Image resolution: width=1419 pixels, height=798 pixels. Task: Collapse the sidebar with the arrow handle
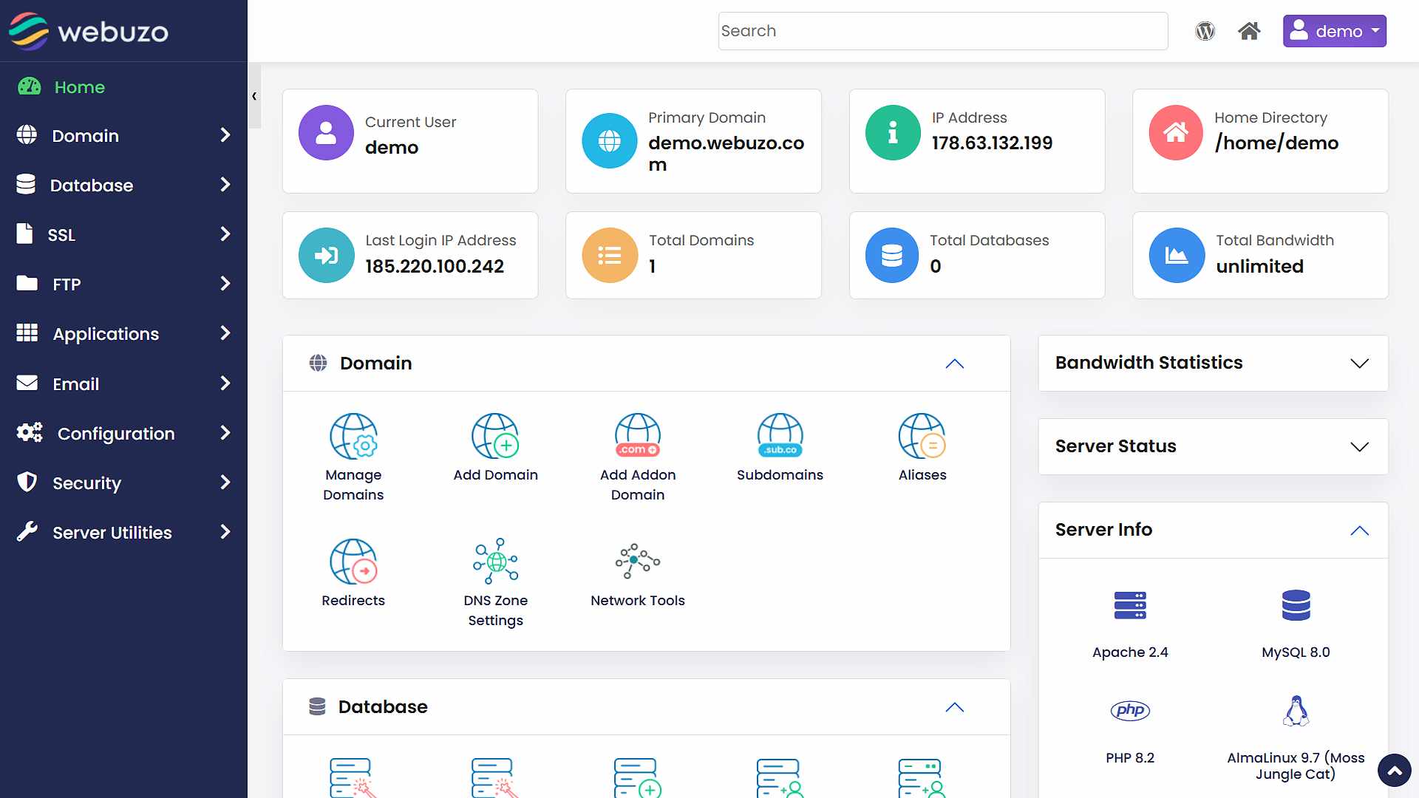tap(254, 96)
